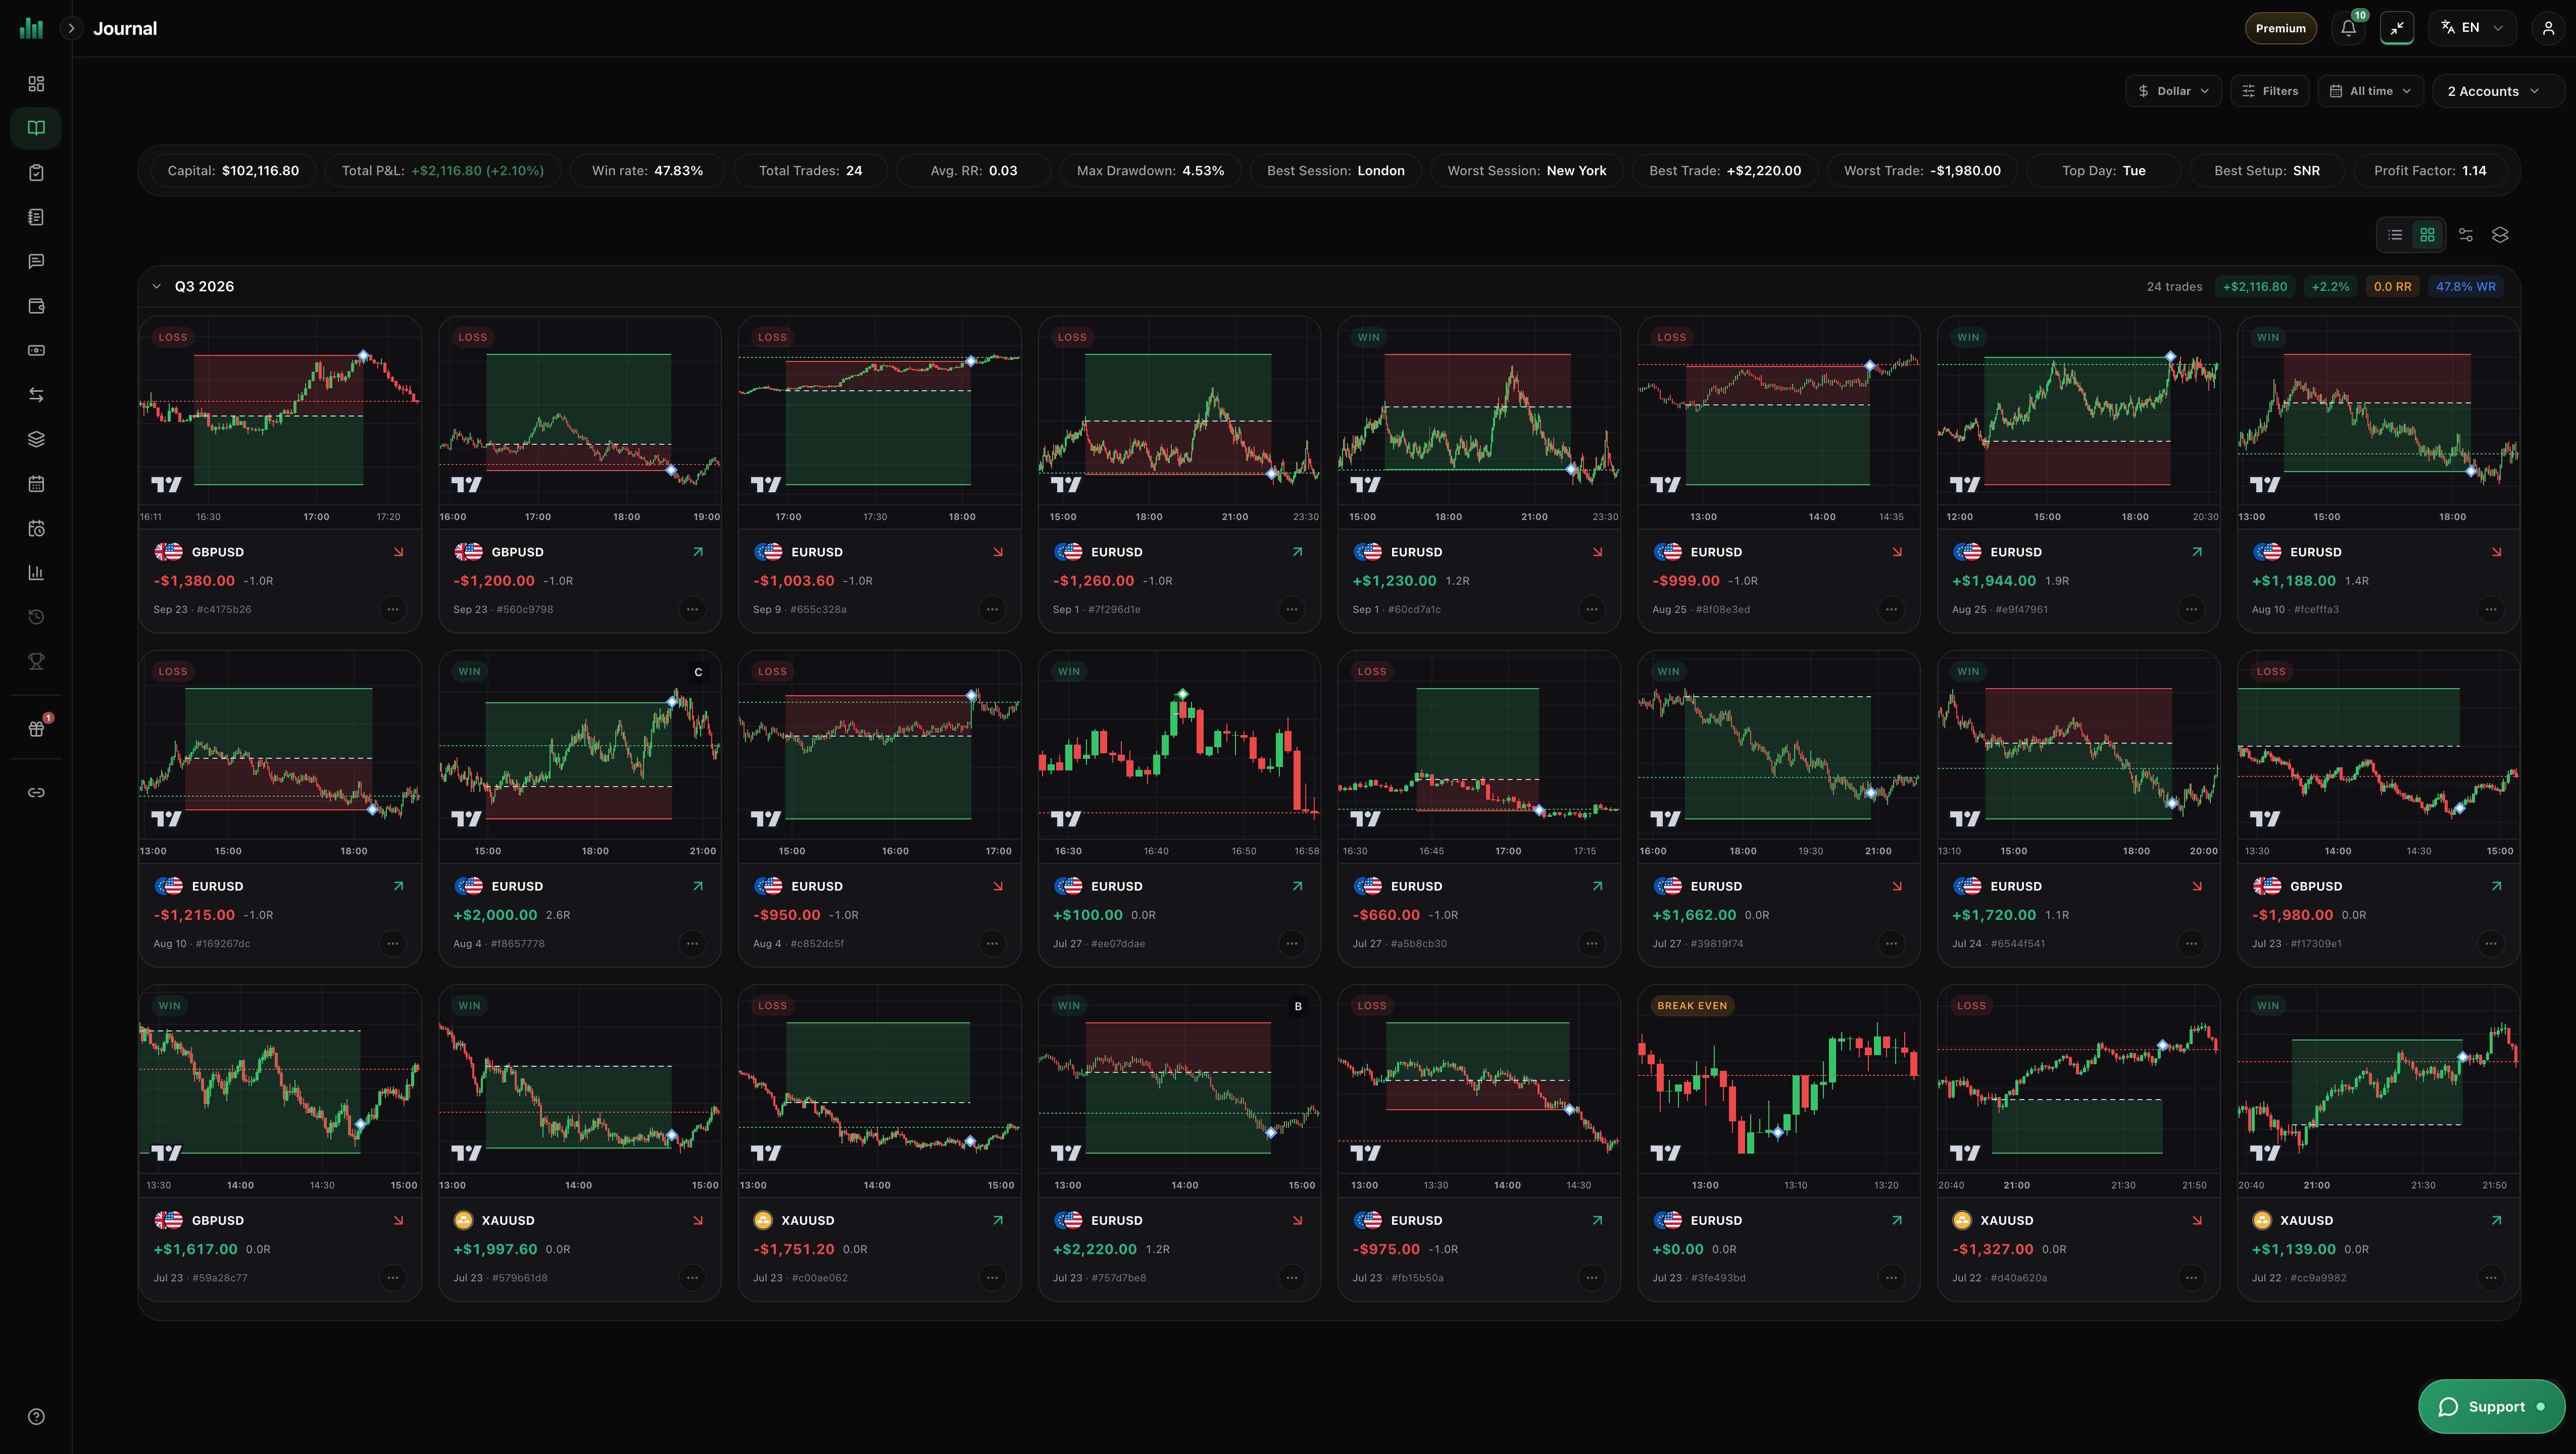Open the gift rewards icon with badge
Screen dimensions: 2576x1454
coord(36,729)
